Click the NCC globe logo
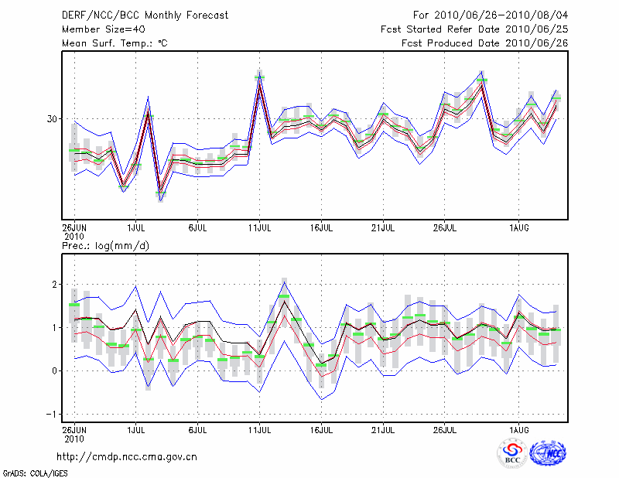Screen dimensions: 619x478 pos(548,454)
